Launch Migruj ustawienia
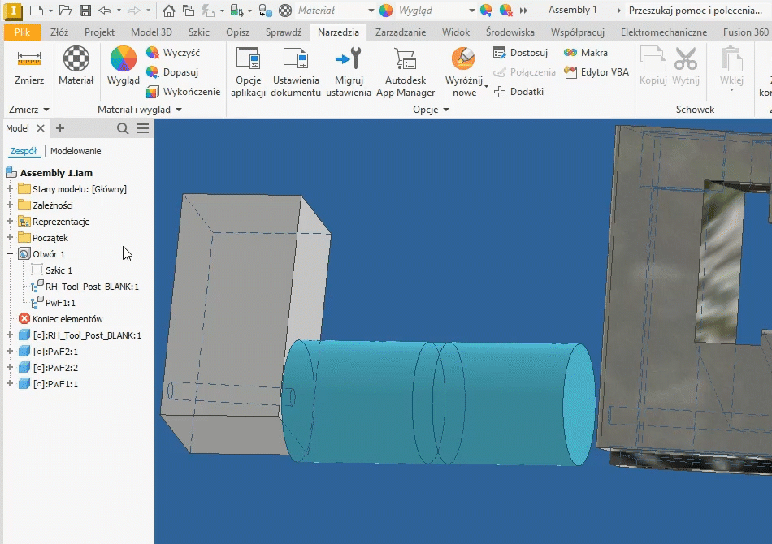Viewport: 772px width, 544px height. point(348,71)
